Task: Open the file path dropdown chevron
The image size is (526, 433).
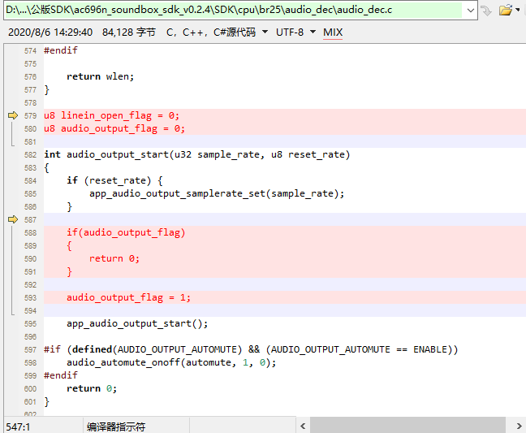Action: point(470,10)
